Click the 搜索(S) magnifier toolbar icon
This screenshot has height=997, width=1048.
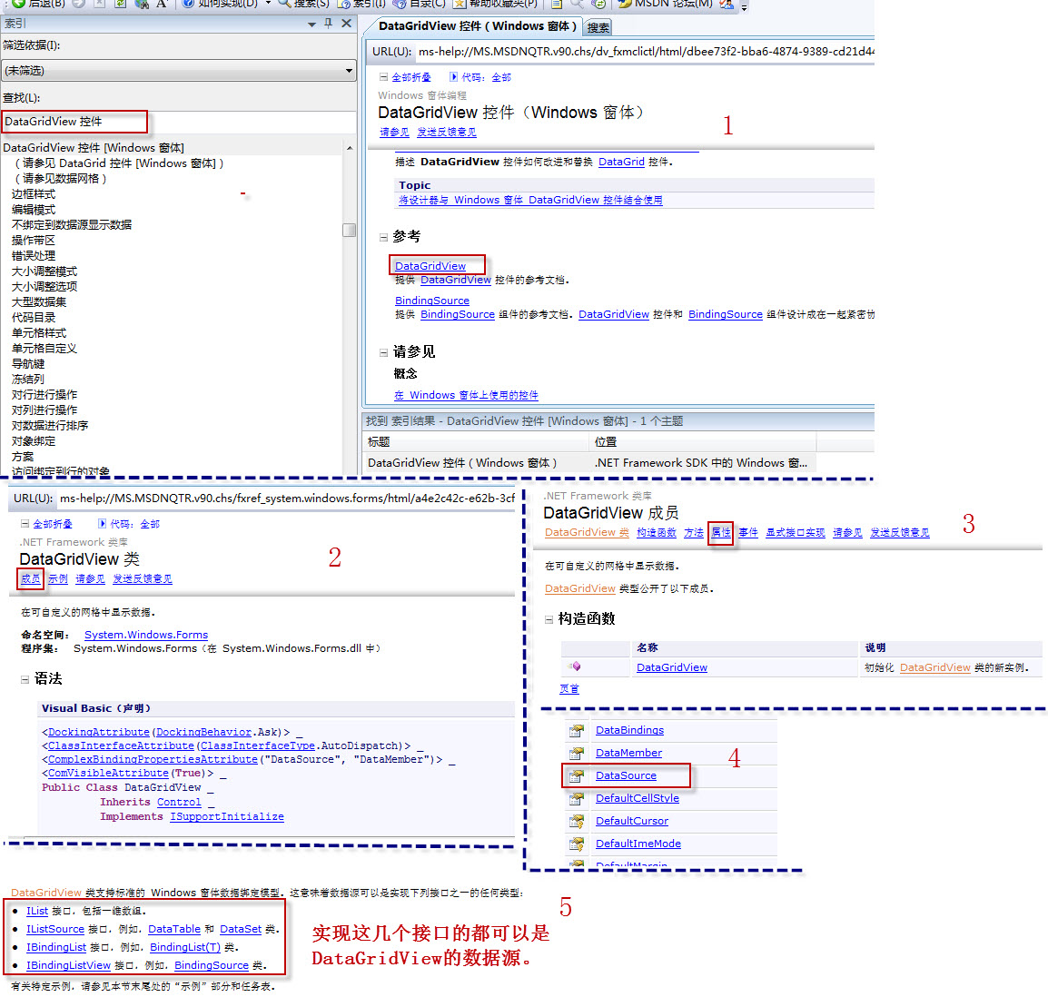click(285, 4)
